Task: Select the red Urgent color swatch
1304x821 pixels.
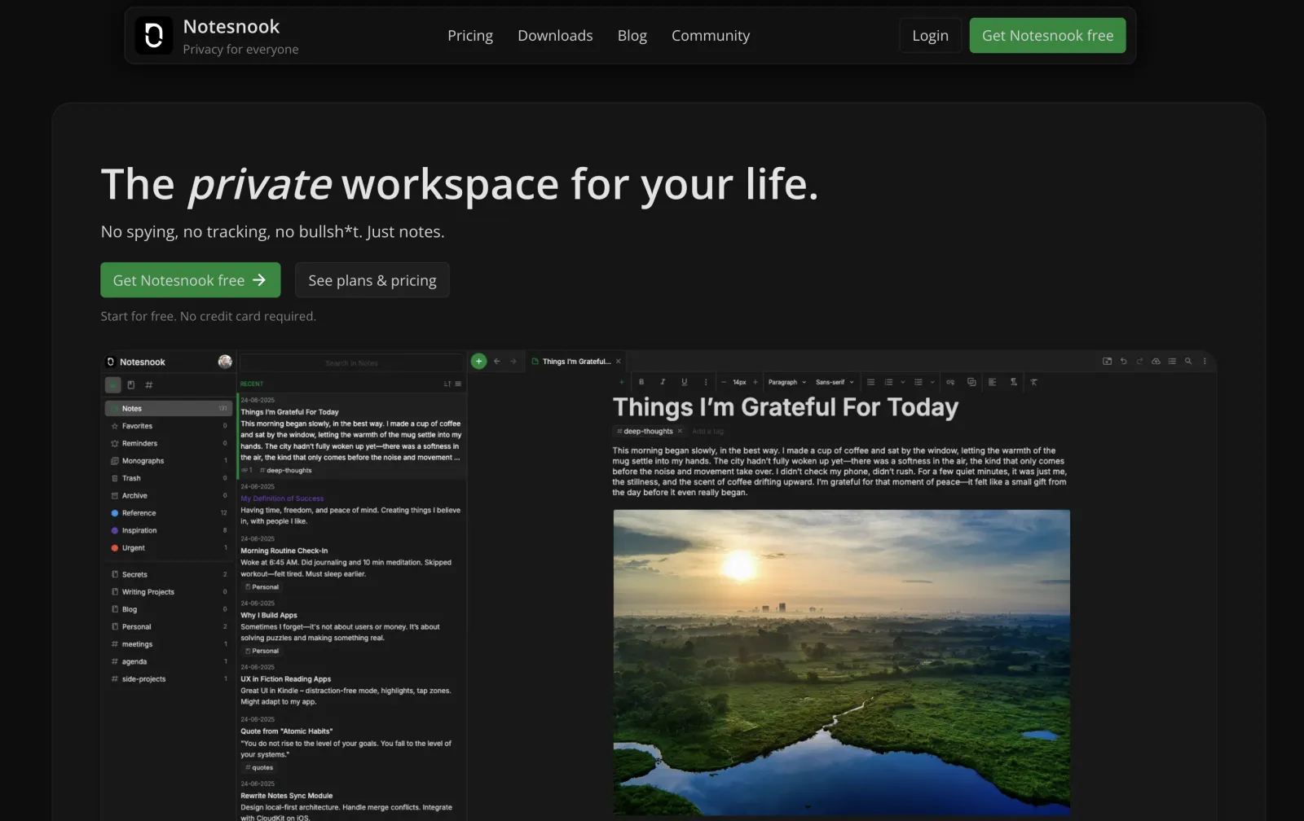Action: [x=115, y=548]
